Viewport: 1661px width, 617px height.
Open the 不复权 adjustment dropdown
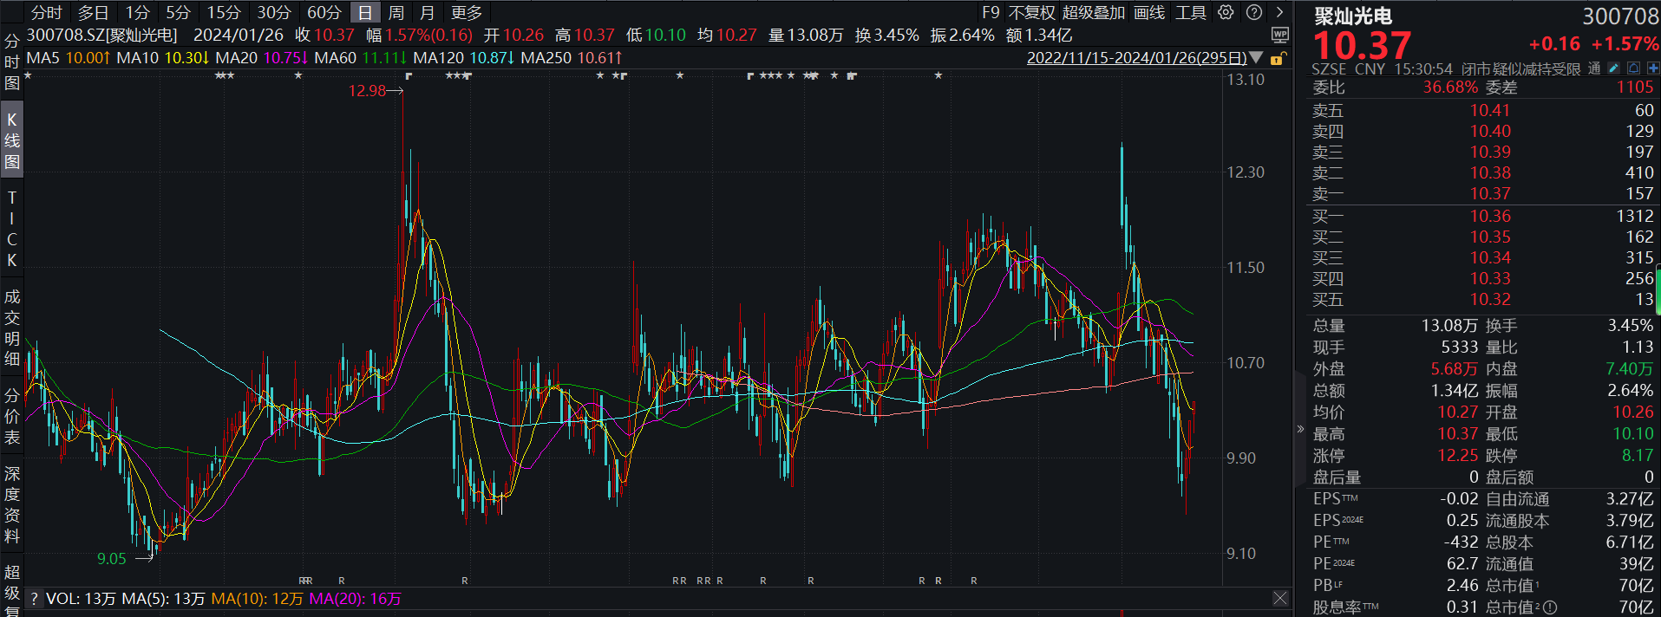tap(1032, 12)
